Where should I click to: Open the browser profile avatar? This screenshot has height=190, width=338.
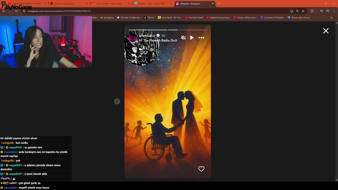[x=328, y=11]
